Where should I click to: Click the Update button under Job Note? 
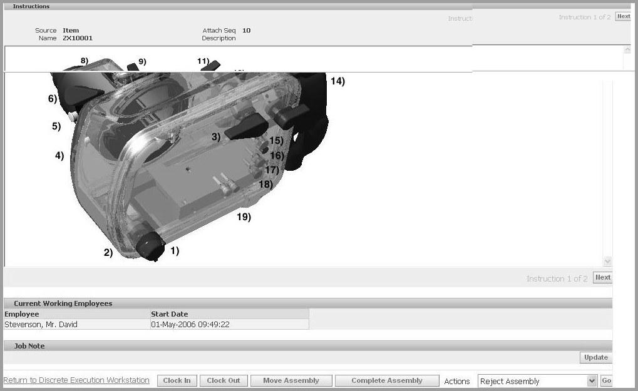coord(595,357)
